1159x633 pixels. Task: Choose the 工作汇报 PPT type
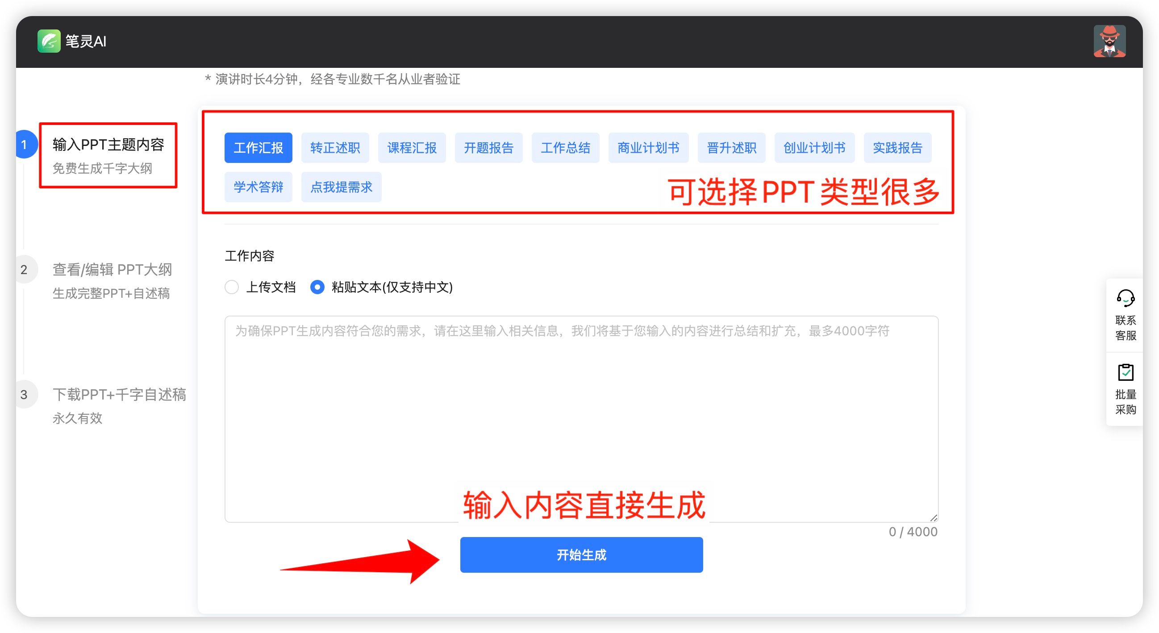click(258, 148)
